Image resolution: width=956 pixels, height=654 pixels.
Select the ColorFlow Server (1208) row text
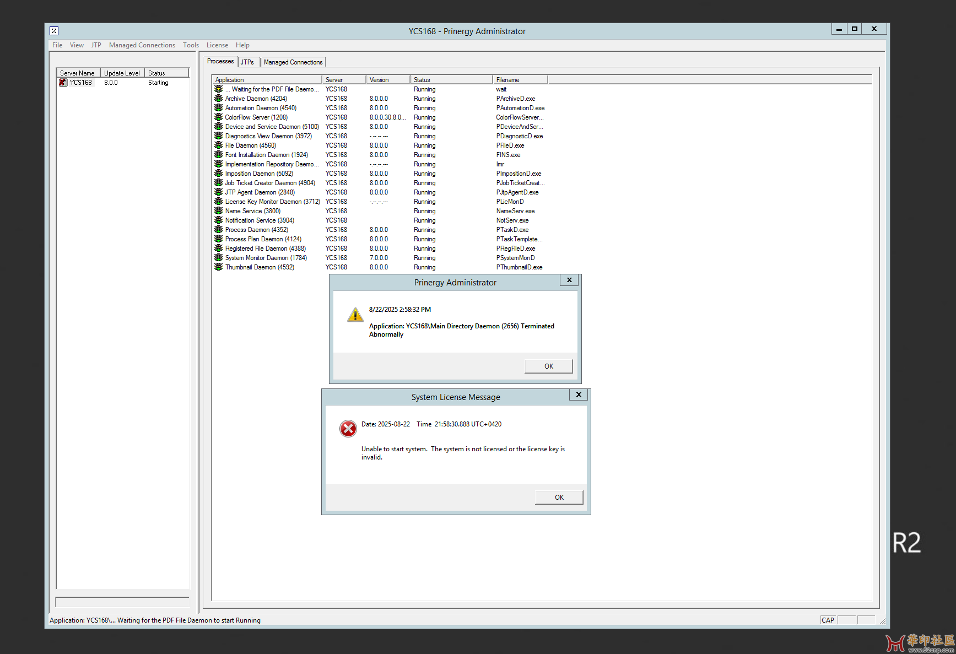coord(256,117)
